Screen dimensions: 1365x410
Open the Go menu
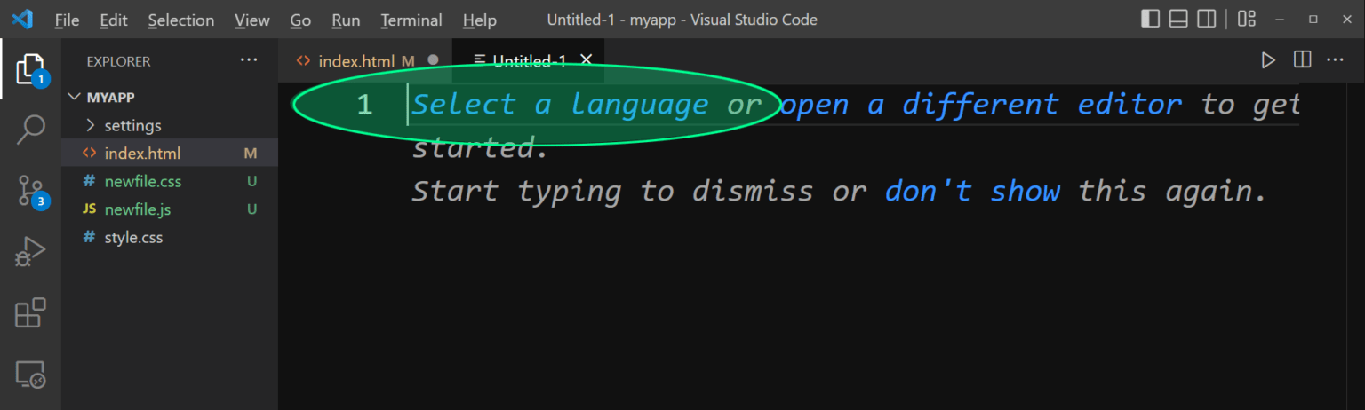coord(300,20)
